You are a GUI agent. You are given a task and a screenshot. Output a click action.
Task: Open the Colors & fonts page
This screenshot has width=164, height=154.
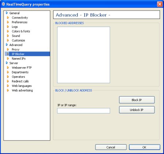point(21,31)
